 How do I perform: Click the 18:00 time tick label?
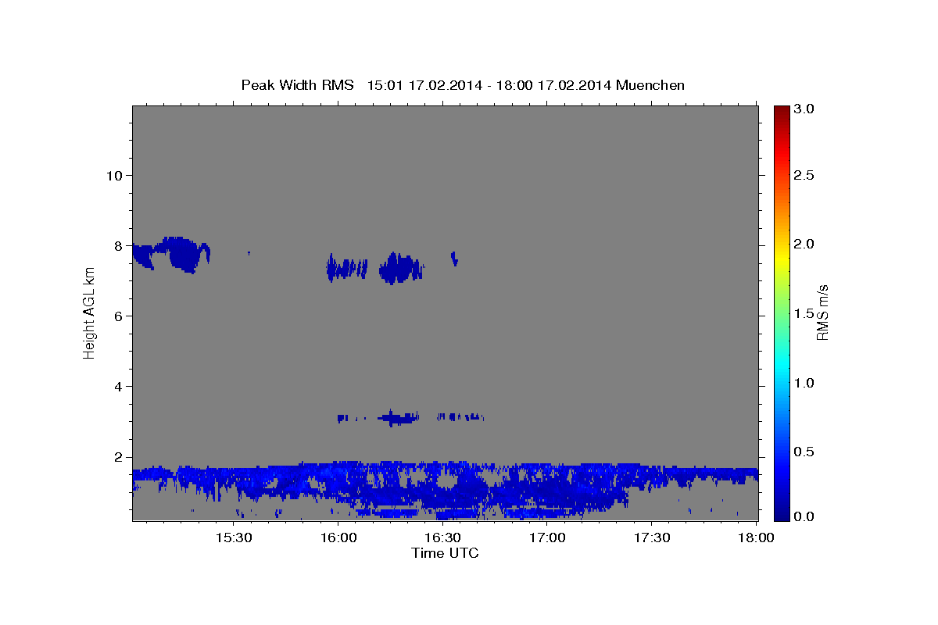click(756, 538)
